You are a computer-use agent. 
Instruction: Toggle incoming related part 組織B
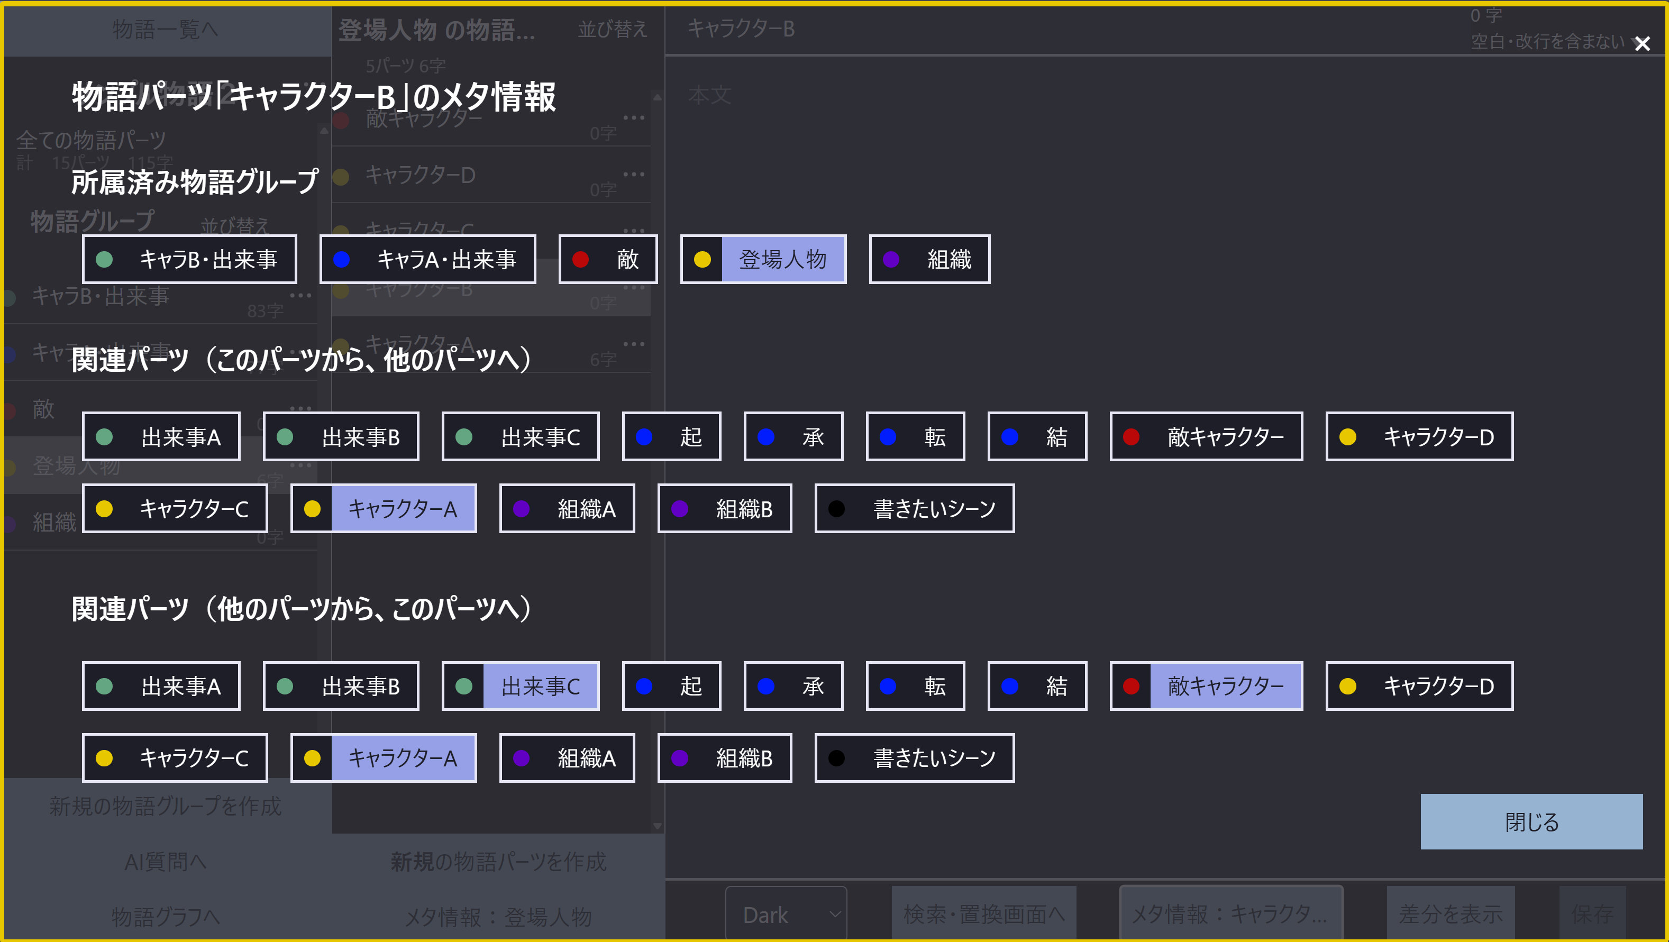click(724, 758)
